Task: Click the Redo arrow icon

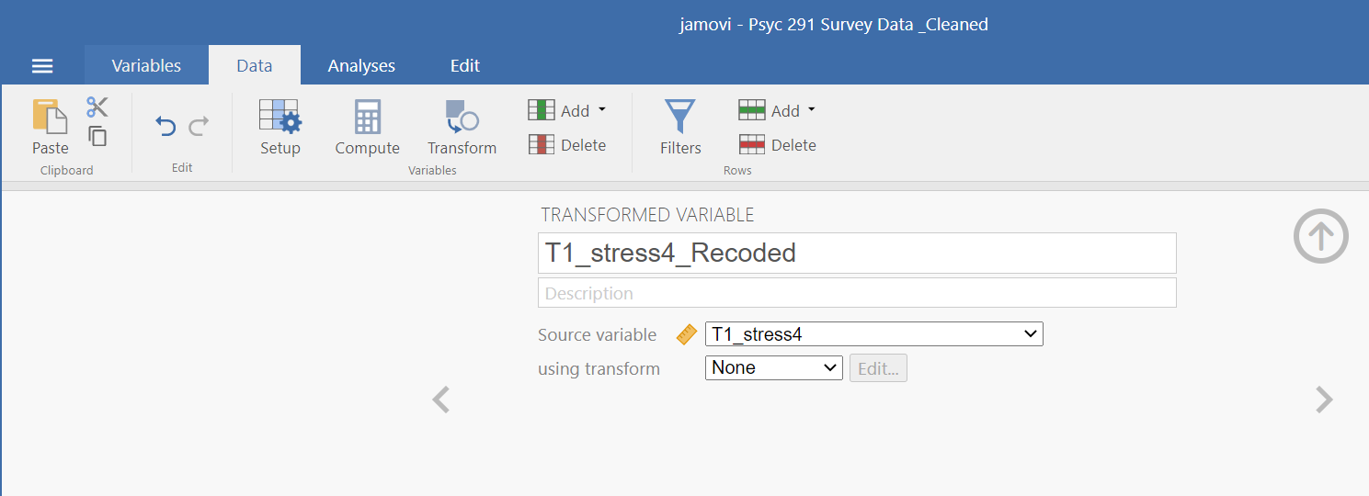Action: [x=200, y=126]
